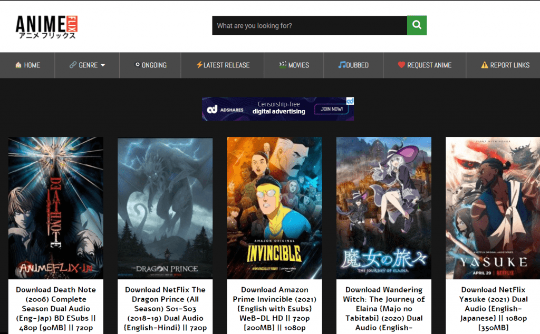
Task: Click the music note icon beside Dubbed
Action: pos(342,65)
